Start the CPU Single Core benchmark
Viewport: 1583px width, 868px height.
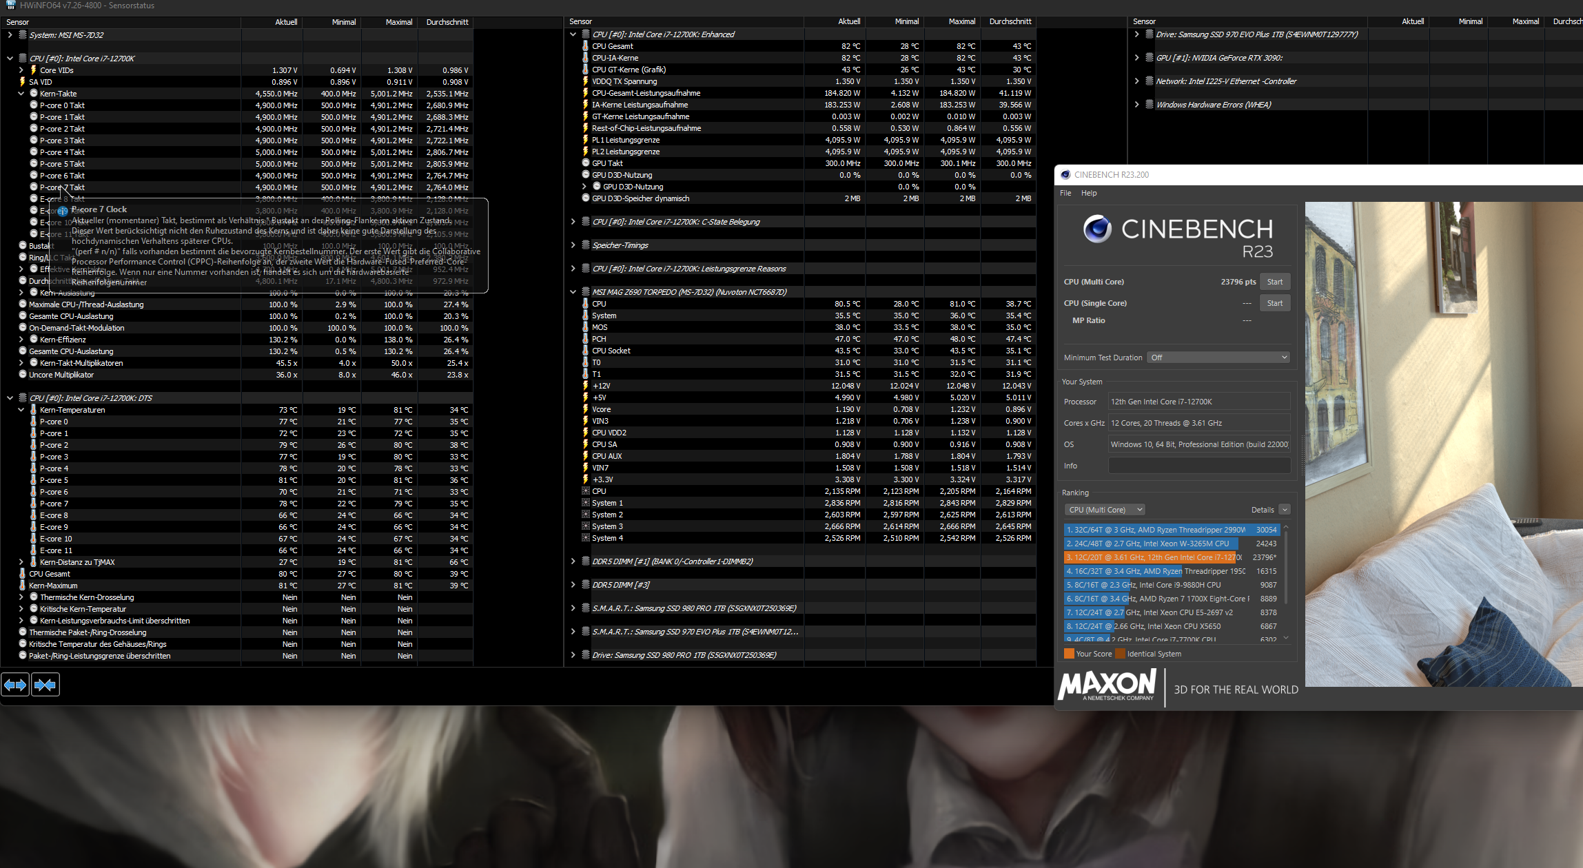tap(1274, 303)
